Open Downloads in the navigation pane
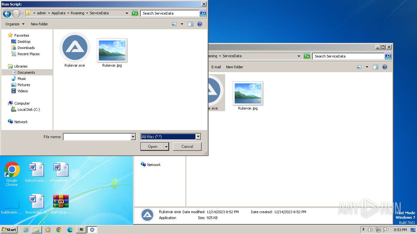 (x=26, y=48)
